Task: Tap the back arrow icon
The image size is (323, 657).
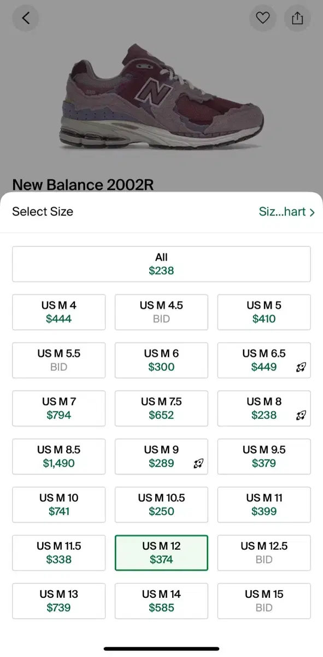Action: pyautogui.click(x=26, y=18)
